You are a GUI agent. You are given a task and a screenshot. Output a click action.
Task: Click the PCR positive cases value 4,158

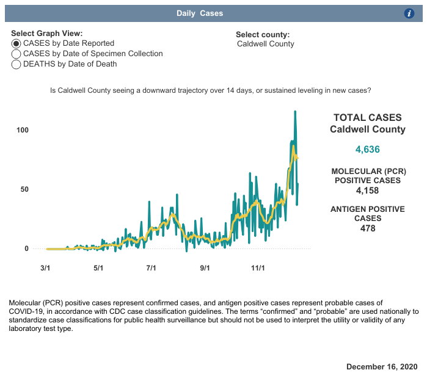367,191
